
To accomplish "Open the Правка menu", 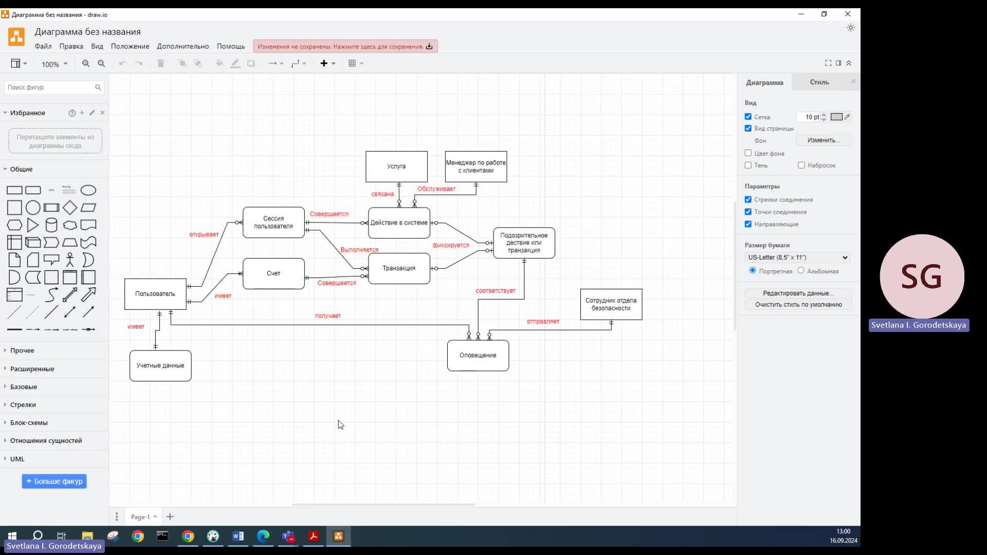I will coord(71,46).
